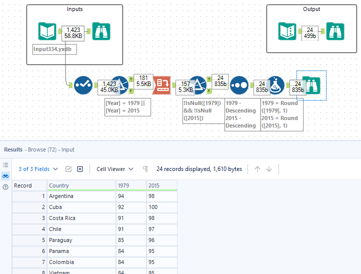Open the help question-mark icon in Results
This screenshot has width=361, height=274.
click(x=5, y=187)
